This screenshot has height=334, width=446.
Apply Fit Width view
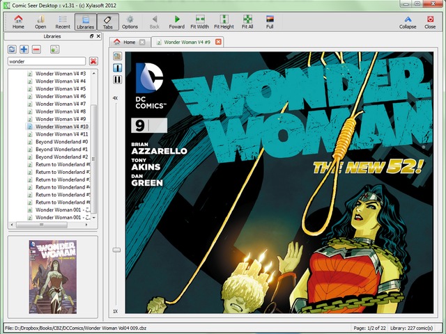click(200, 22)
